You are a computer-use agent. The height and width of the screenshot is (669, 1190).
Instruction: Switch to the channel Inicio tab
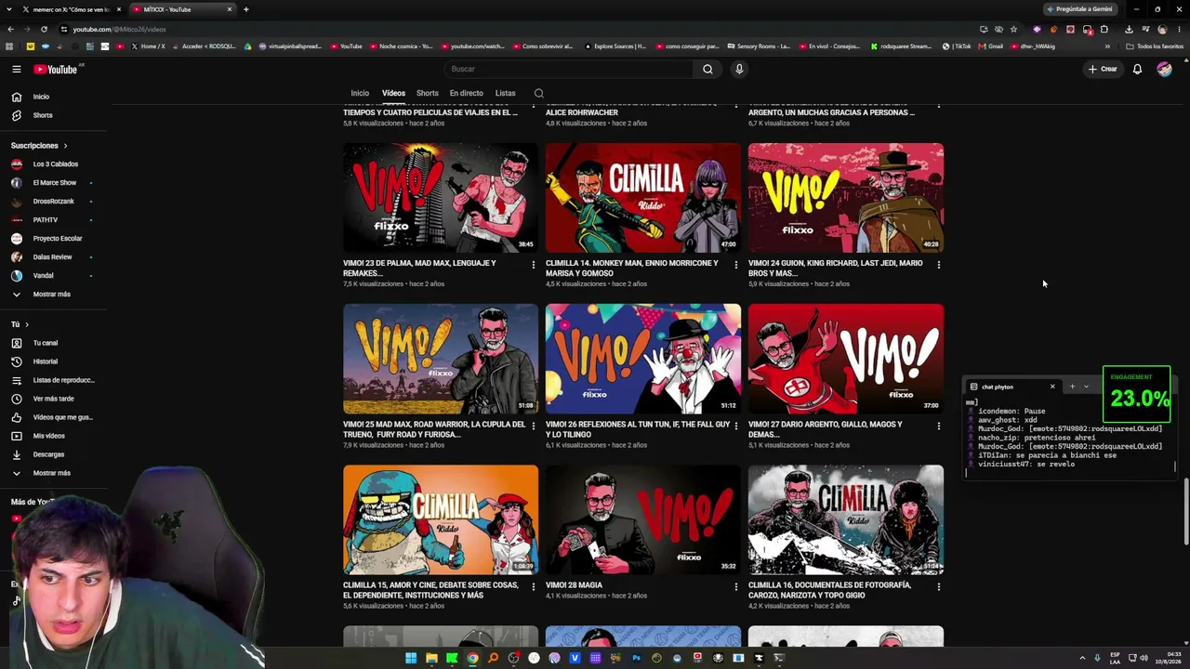(x=360, y=93)
